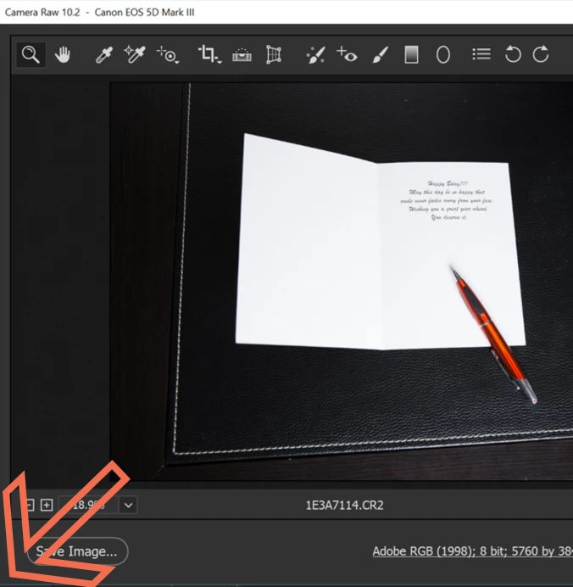Select the Crop tool

click(x=209, y=54)
